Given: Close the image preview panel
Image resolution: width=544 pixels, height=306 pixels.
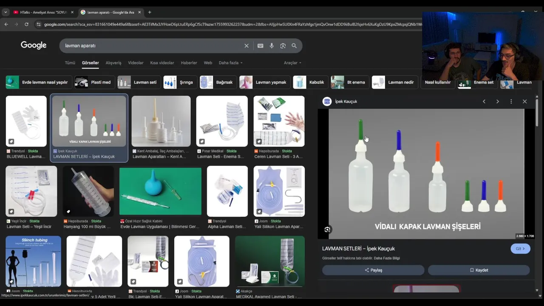Looking at the screenshot, I should pos(525,102).
